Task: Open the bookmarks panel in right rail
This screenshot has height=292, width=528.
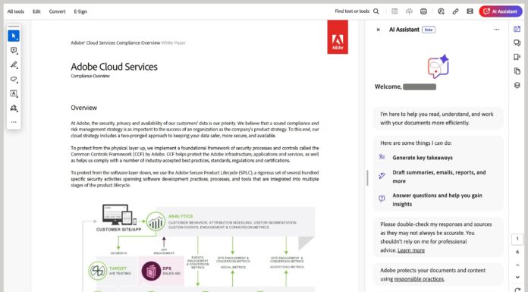Action: click(x=517, y=57)
